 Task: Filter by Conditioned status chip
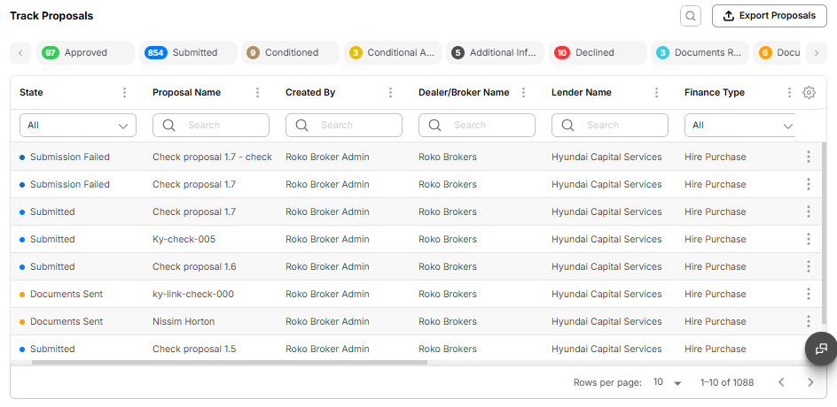pyautogui.click(x=290, y=53)
